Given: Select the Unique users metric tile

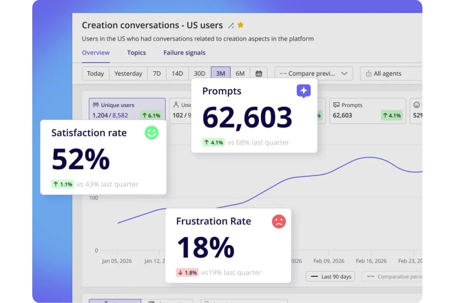Looking at the screenshot, I should [x=127, y=109].
